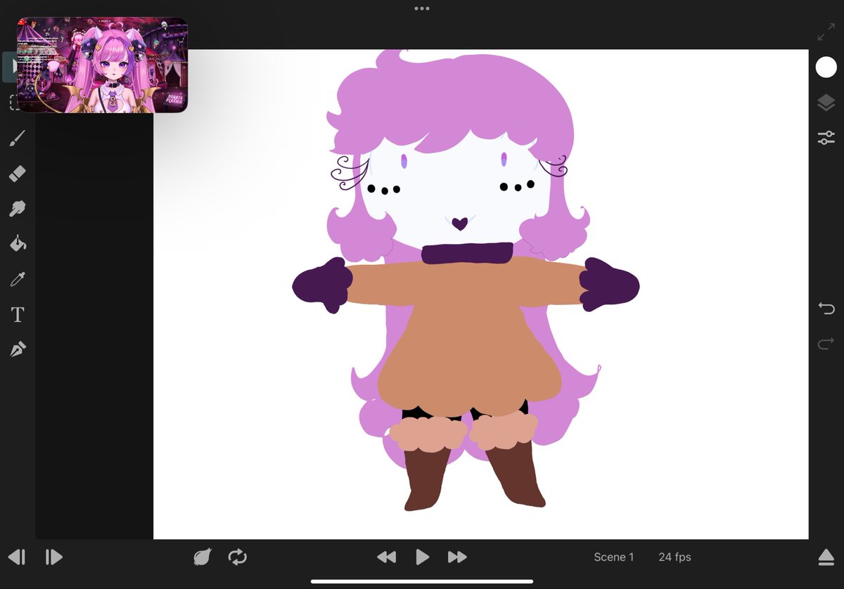This screenshot has height=589, width=844.
Task: Enter fullscreen with the expand arrows
Action: 826,32
